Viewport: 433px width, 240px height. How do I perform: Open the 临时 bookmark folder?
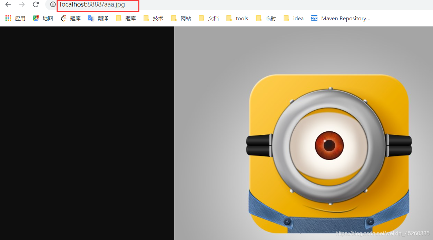click(x=266, y=19)
